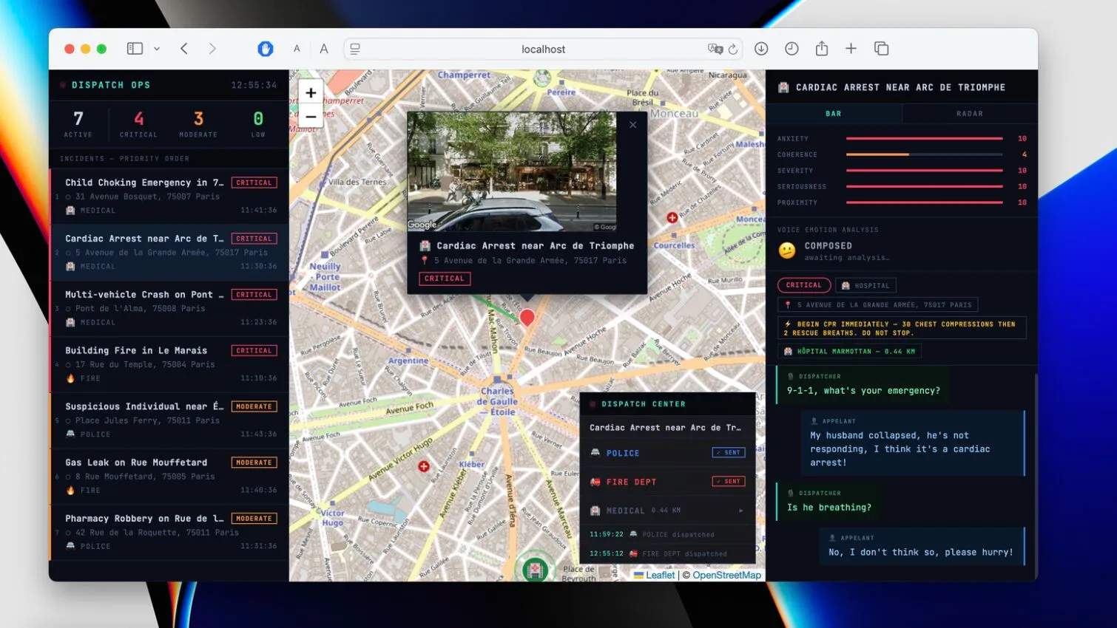This screenshot has width=1117, height=628.
Task: Click the hospital icon beside MEDICAL
Action: click(595, 511)
